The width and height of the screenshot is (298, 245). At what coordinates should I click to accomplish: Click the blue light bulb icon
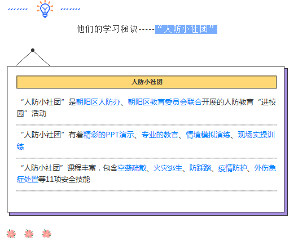pos(45,9)
